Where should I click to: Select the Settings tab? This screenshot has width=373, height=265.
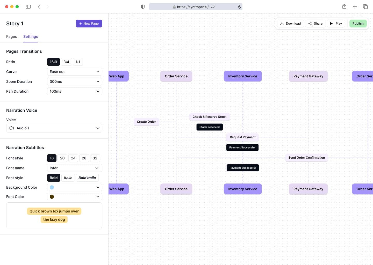tap(31, 36)
